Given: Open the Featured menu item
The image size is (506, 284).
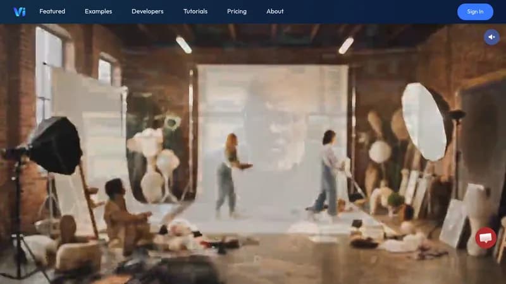Looking at the screenshot, I should coord(52,11).
